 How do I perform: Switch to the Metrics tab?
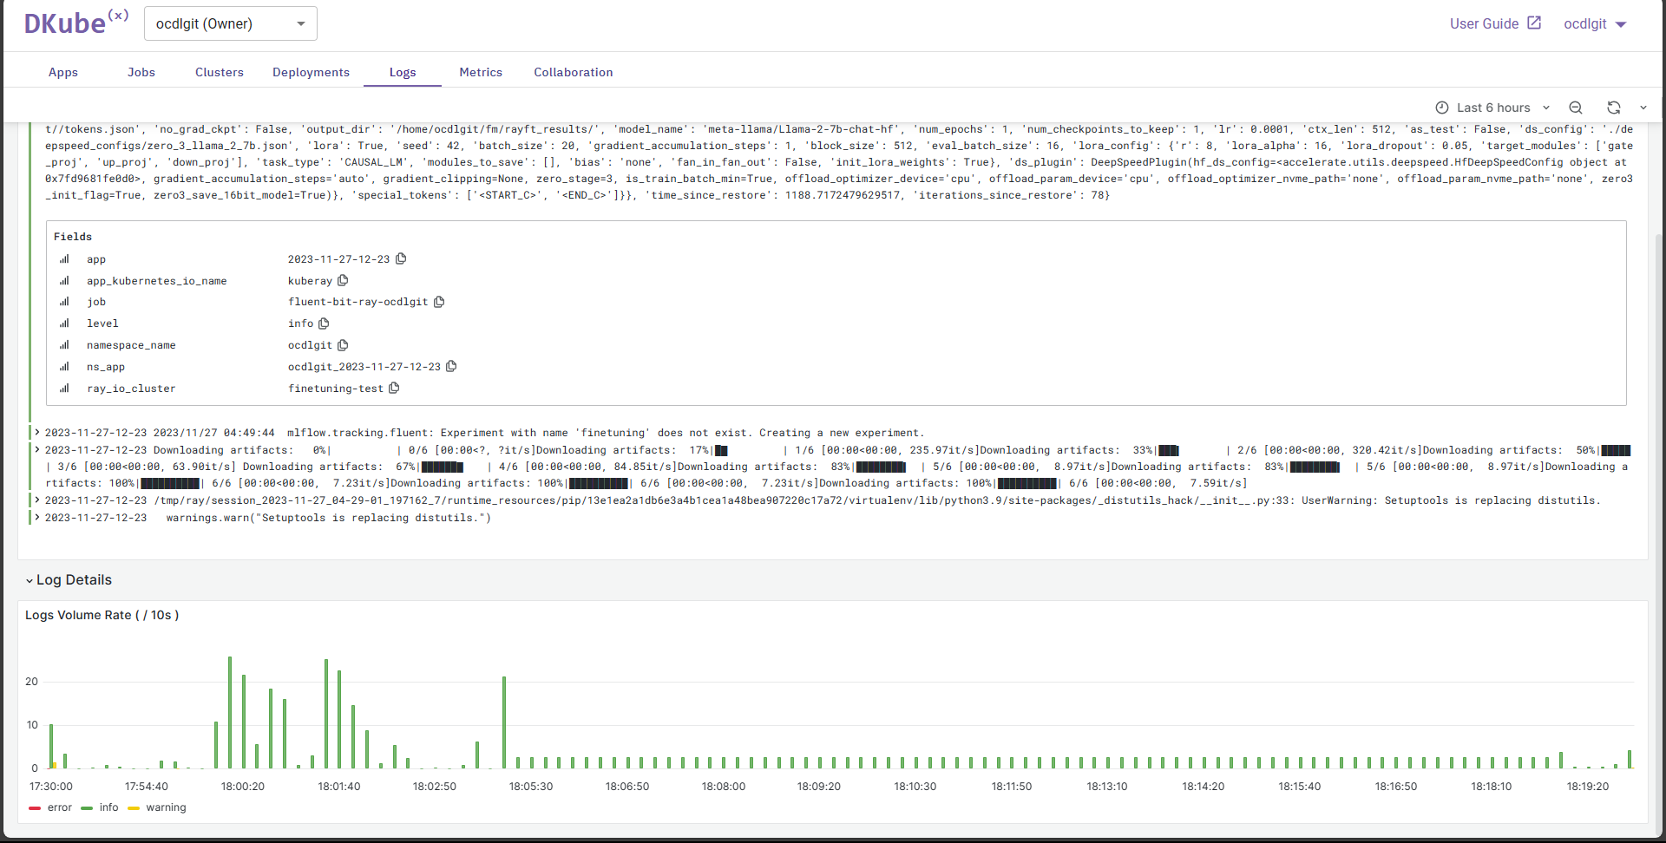click(481, 72)
